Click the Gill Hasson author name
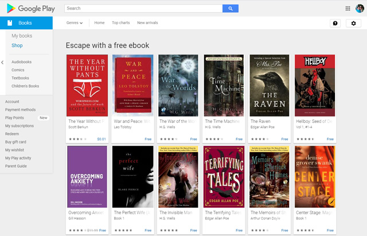The image size is (367, 236). [77, 218]
